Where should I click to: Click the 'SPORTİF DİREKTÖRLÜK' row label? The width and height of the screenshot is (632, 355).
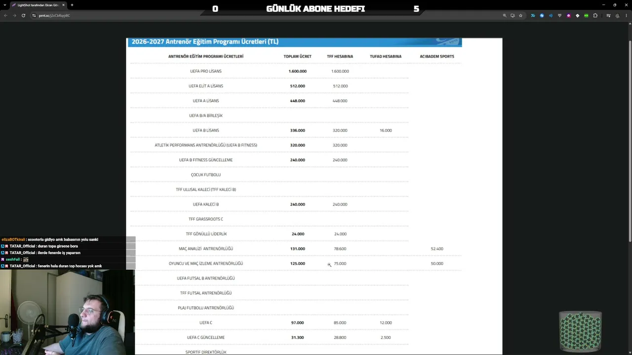206,352
